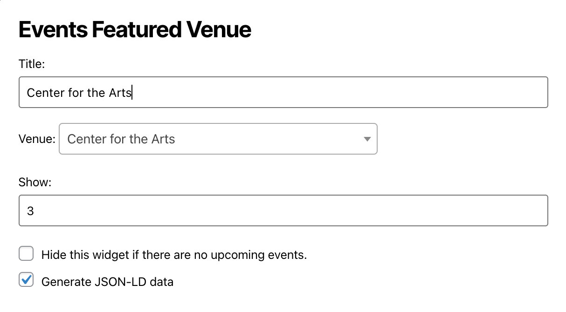Viewport: 566px width, 312px height.
Task: Open the Venue dropdown menu
Action: tap(218, 139)
